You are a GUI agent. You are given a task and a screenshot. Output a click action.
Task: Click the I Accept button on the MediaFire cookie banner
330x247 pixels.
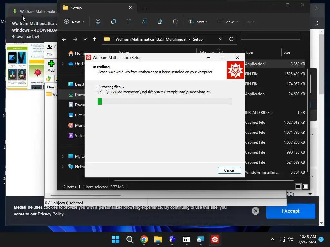pyautogui.click(x=291, y=211)
